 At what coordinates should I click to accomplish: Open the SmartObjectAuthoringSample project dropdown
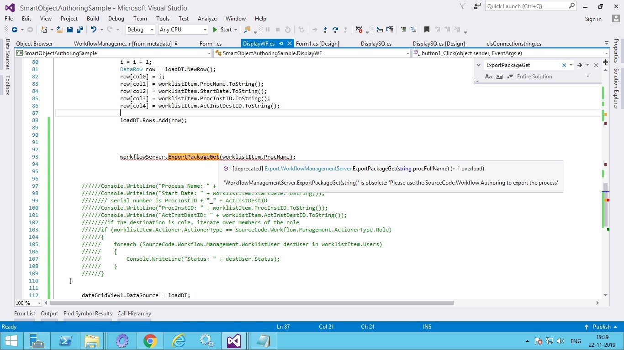(208, 53)
